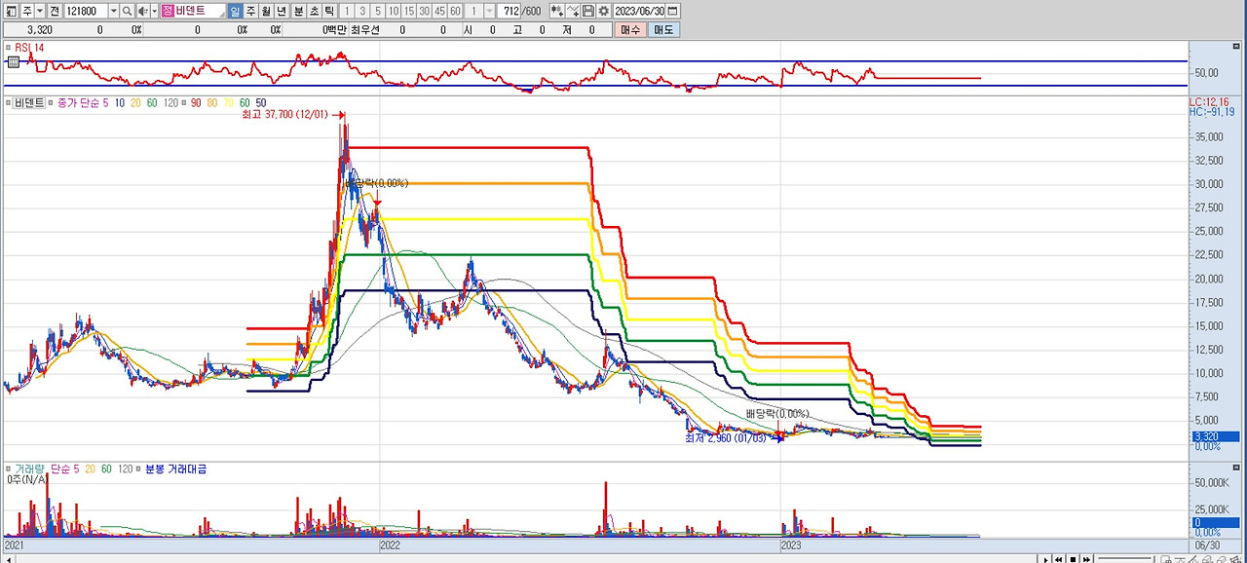1247x563 pixels.
Task: Save chart with the floppy disk icon
Action: [x=588, y=11]
